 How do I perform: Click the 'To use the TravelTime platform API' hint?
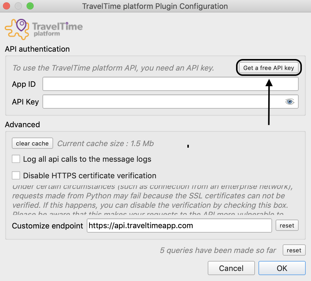click(113, 68)
